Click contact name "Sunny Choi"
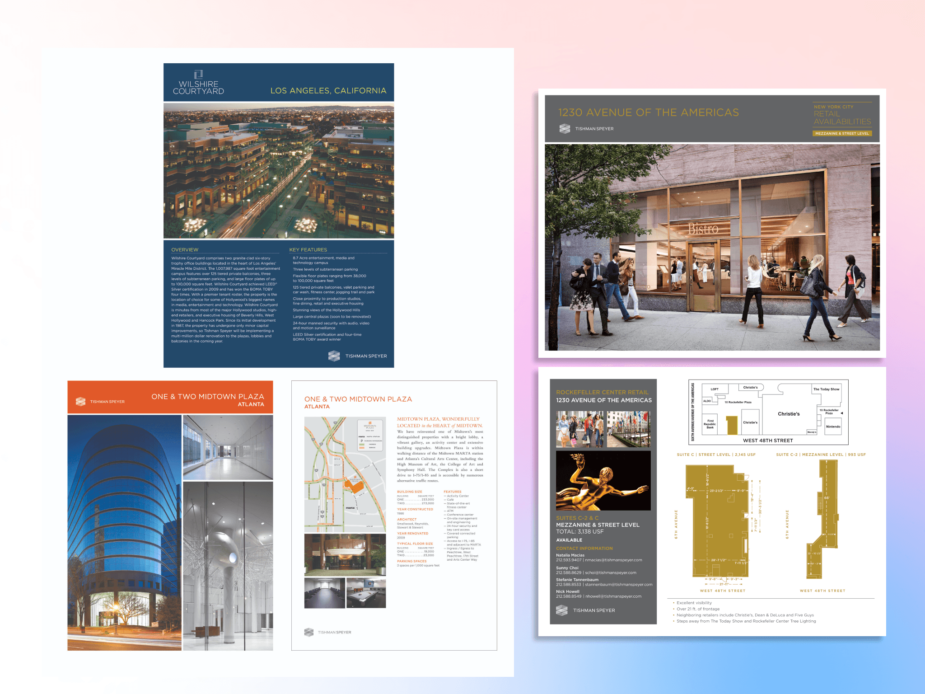The width and height of the screenshot is (925, 694). coord(567,568)
